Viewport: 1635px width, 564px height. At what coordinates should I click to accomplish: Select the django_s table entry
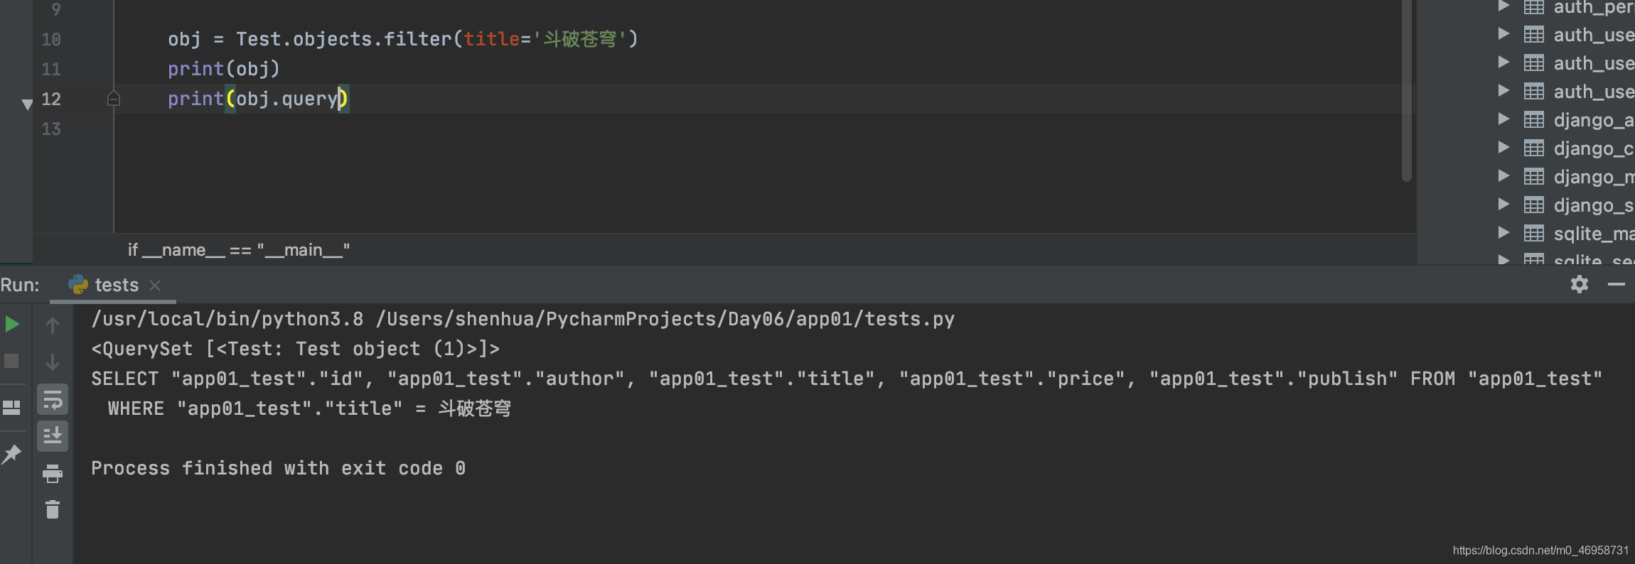(x=1594, y=205)
